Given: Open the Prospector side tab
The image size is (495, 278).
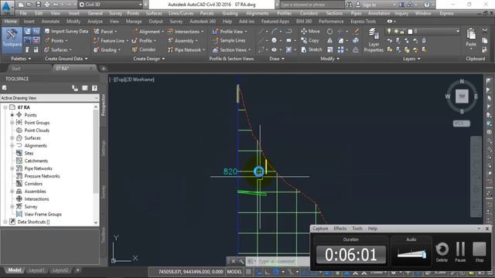Looking at the screenshot, I should click(x=103, y=105).
